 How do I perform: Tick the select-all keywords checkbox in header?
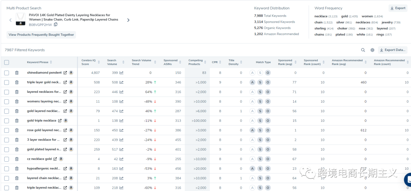click(6, 62)
